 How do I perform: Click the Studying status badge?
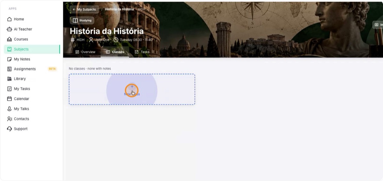[82, 20]
